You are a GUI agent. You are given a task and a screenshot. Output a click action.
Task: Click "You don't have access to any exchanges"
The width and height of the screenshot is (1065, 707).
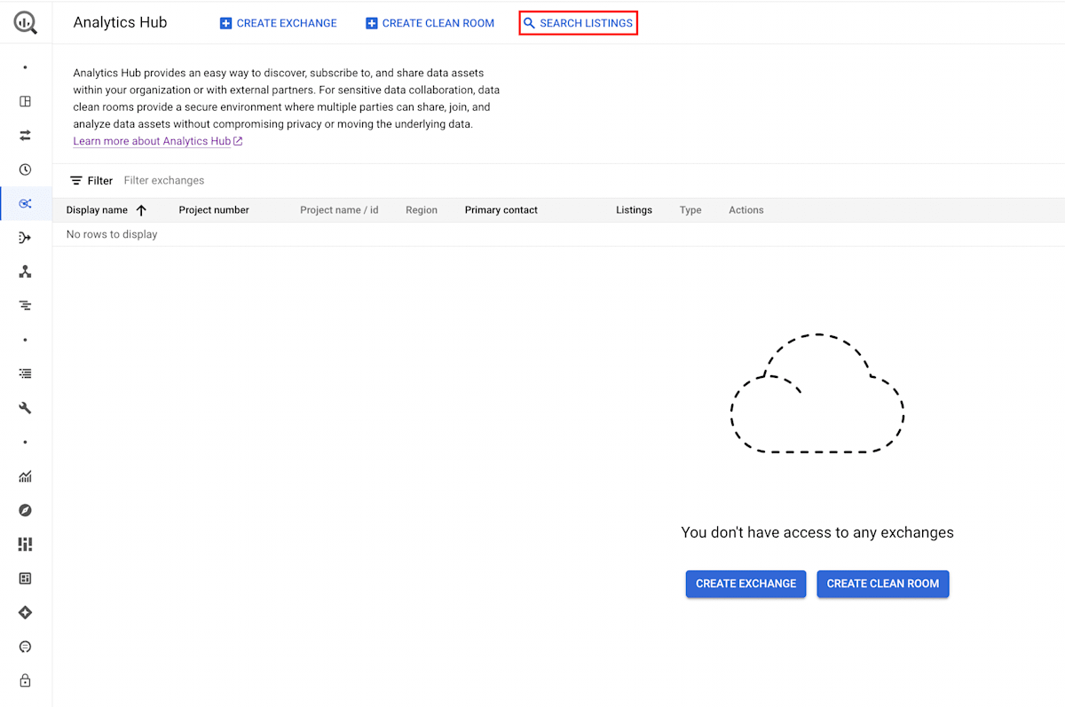coord(817,532)
